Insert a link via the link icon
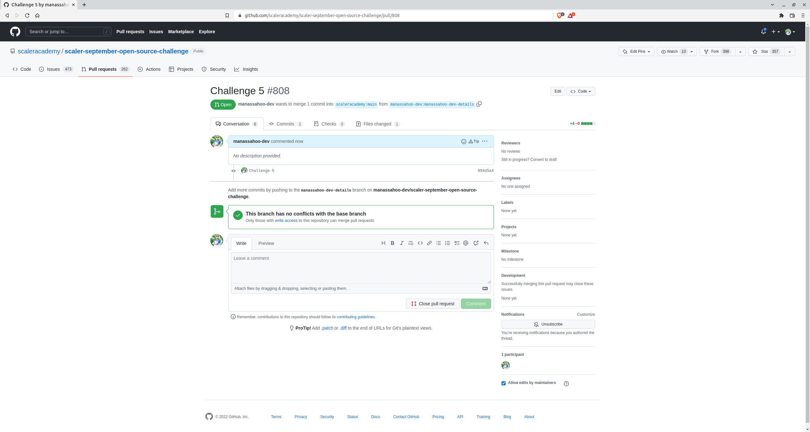Screen dimensions: 810x432 [x=429, y=243]
